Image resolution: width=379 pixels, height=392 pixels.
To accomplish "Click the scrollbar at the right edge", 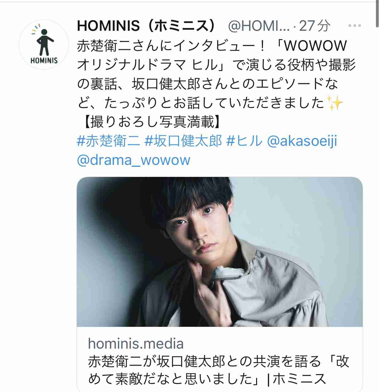I will coord(377,14).
